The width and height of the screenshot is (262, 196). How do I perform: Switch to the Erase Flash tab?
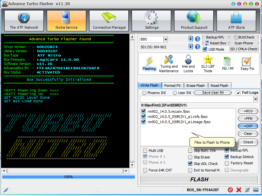[x=196, y=86]
